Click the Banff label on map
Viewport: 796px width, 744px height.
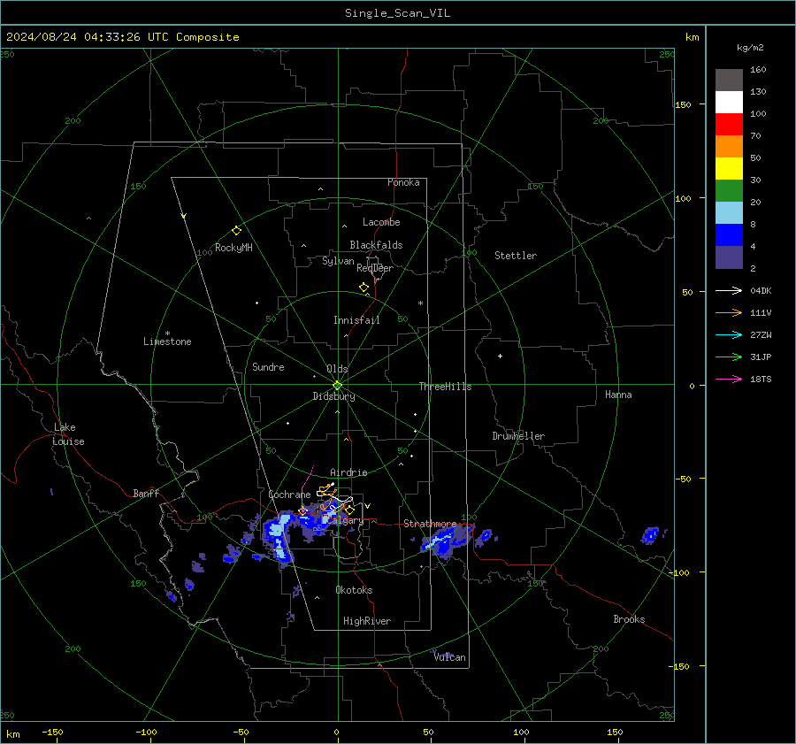click(146, 493)
